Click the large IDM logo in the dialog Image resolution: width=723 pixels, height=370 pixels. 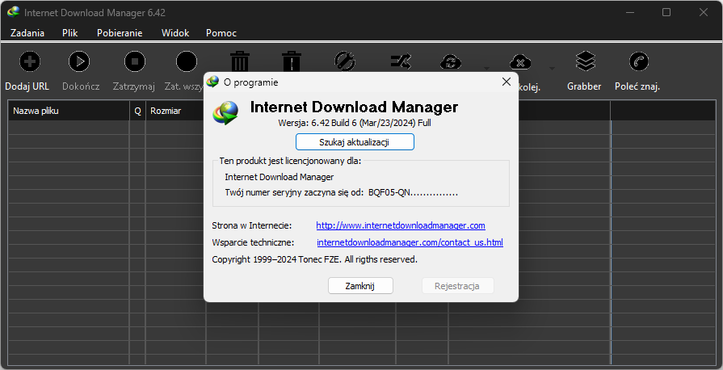point(225,113)
